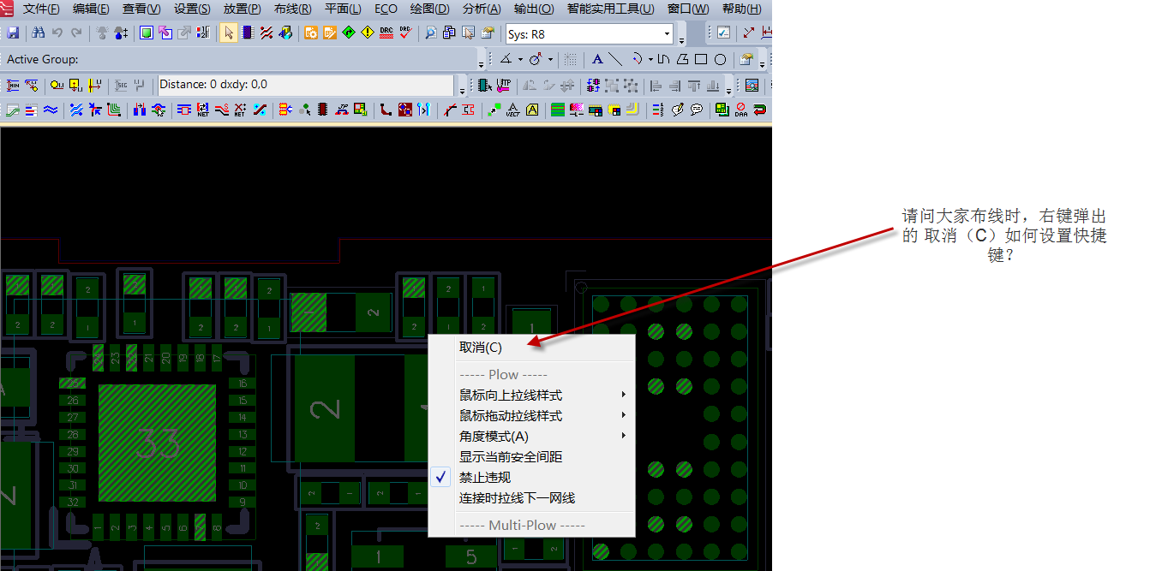Click the yellow boxed A icon
This screenshot has width=1168, height=571.
532,110
